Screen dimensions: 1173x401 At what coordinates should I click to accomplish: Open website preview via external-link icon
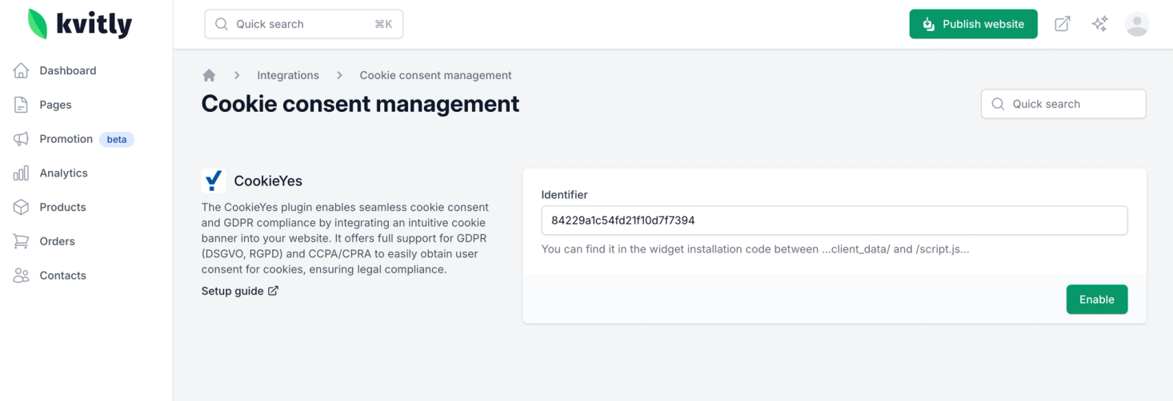click(x=1062, y=24)
